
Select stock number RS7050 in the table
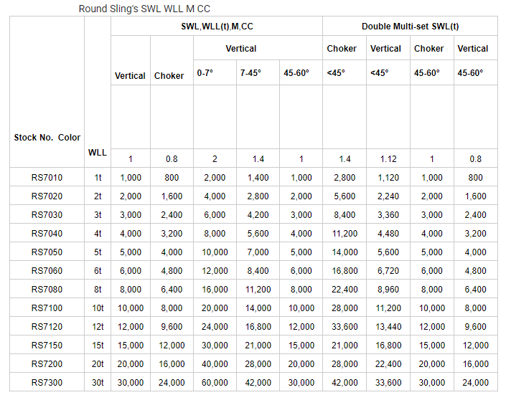coord(47,252)
